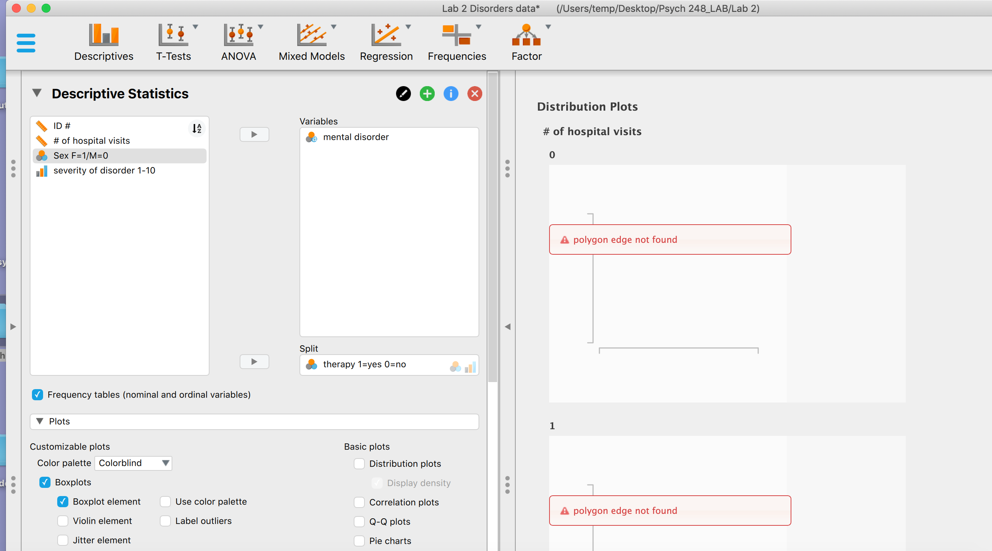The height and width of the screenshot is (551, 992).
Task: Click the black pencil edit-title icon
Action: (403, 94)
